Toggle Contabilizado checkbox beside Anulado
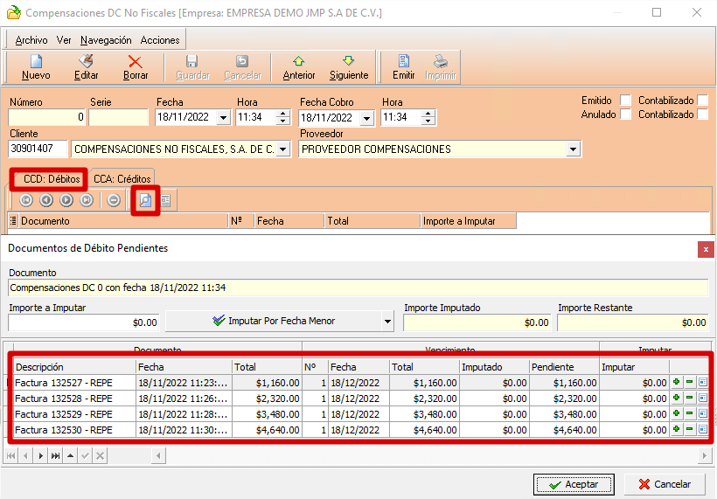This screenshot has width=717, height=499. click(x=703, y=114)
